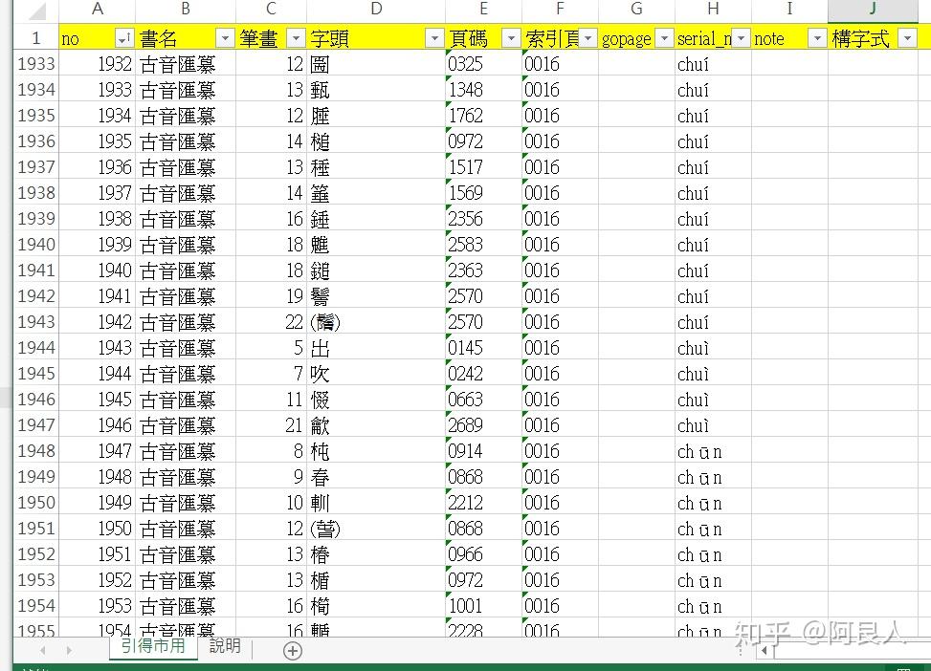Click the 字頭 cell containing 椿
Viewport: 931px width, 671px height.
[x=376, y=553]
